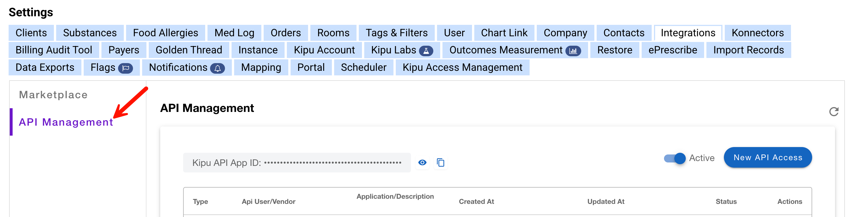Open the Flags tab with flag icon
The width and height of the screenshot is (854, 217).
(111, 68)
